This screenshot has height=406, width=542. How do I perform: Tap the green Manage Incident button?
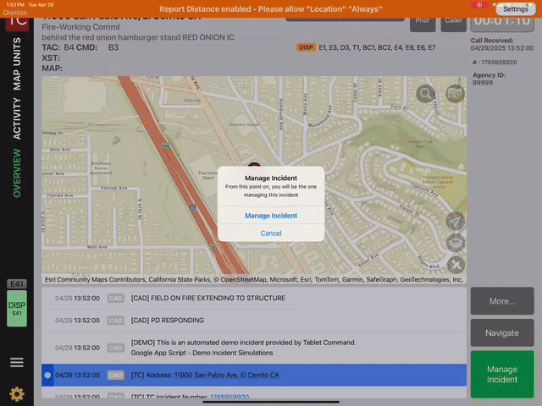pyautogui.click(x=502, y=375)
